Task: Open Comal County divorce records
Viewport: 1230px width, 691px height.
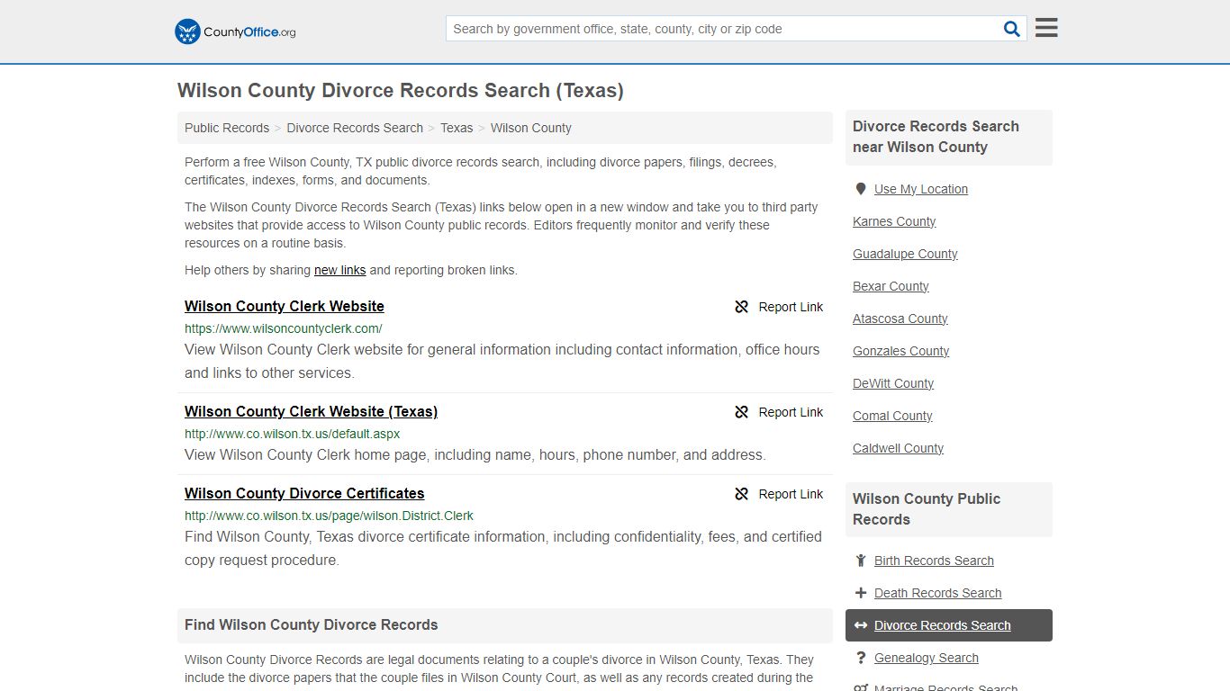Action: 892,416
